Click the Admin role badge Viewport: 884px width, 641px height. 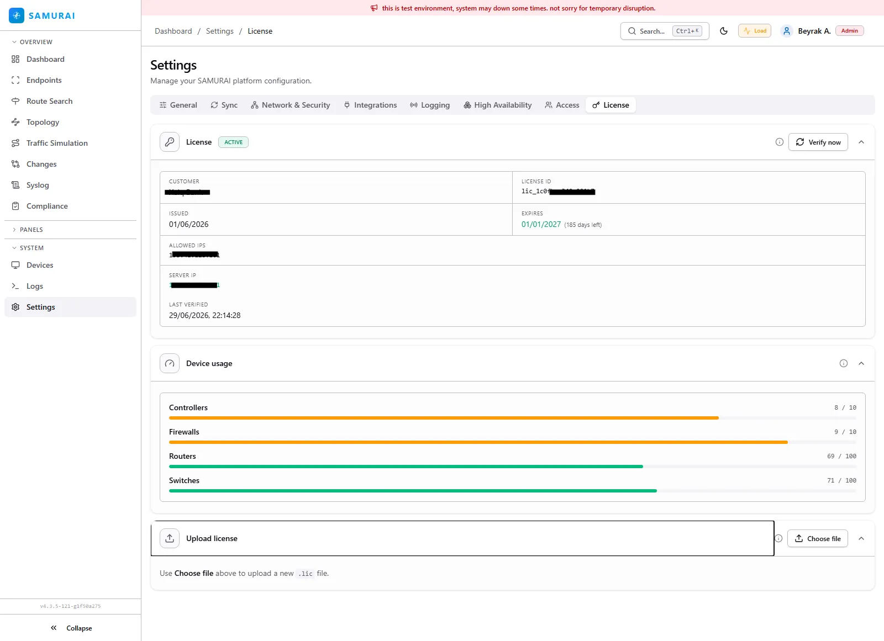click(x=850, y=31)
